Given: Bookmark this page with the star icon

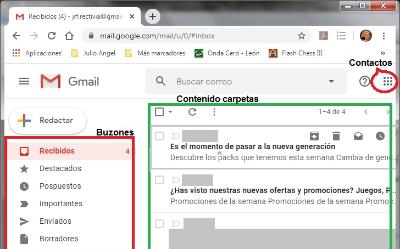Looking at the screenshot, I should coord(301,36).
